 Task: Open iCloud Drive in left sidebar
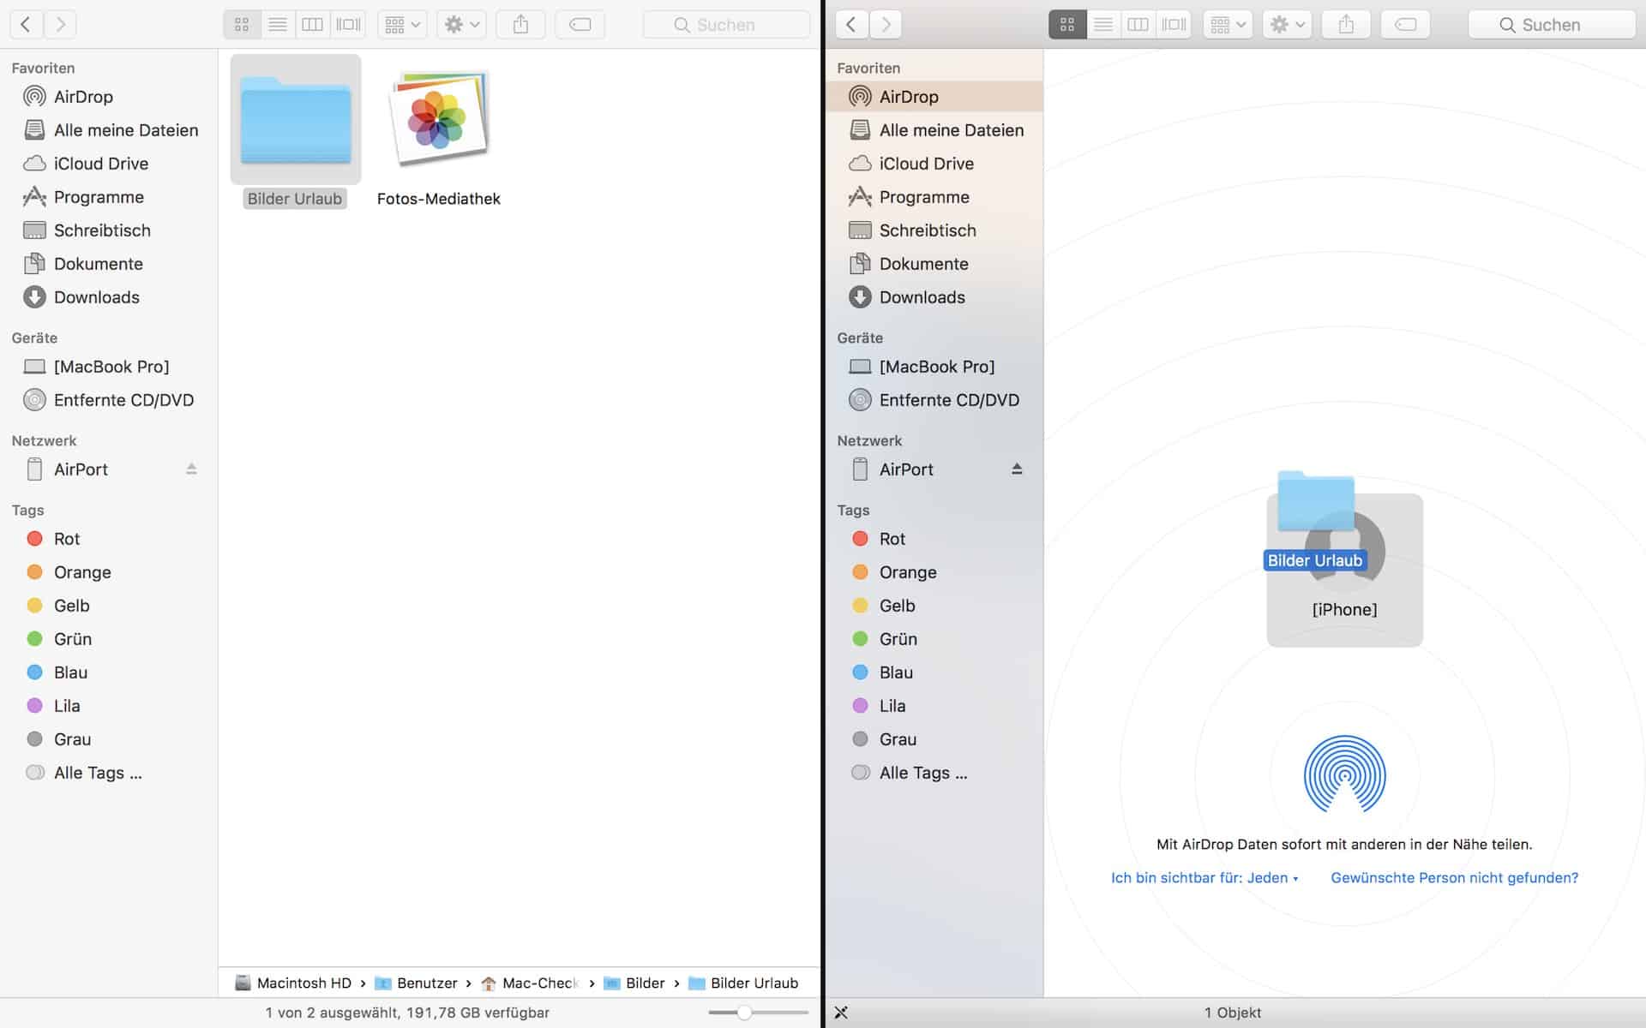tap(109, 164)
